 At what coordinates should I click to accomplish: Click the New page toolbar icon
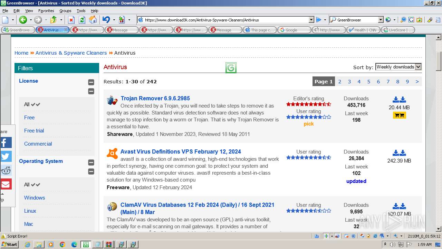coord(6,20)
